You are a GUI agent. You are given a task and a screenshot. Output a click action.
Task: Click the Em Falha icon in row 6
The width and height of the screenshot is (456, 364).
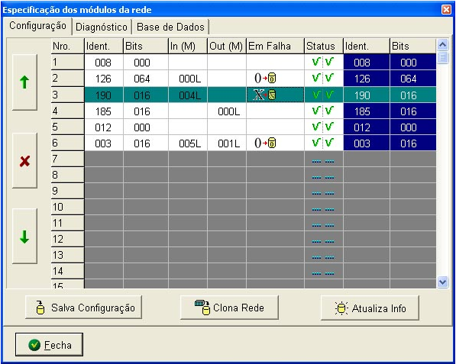tap(265, 143)
